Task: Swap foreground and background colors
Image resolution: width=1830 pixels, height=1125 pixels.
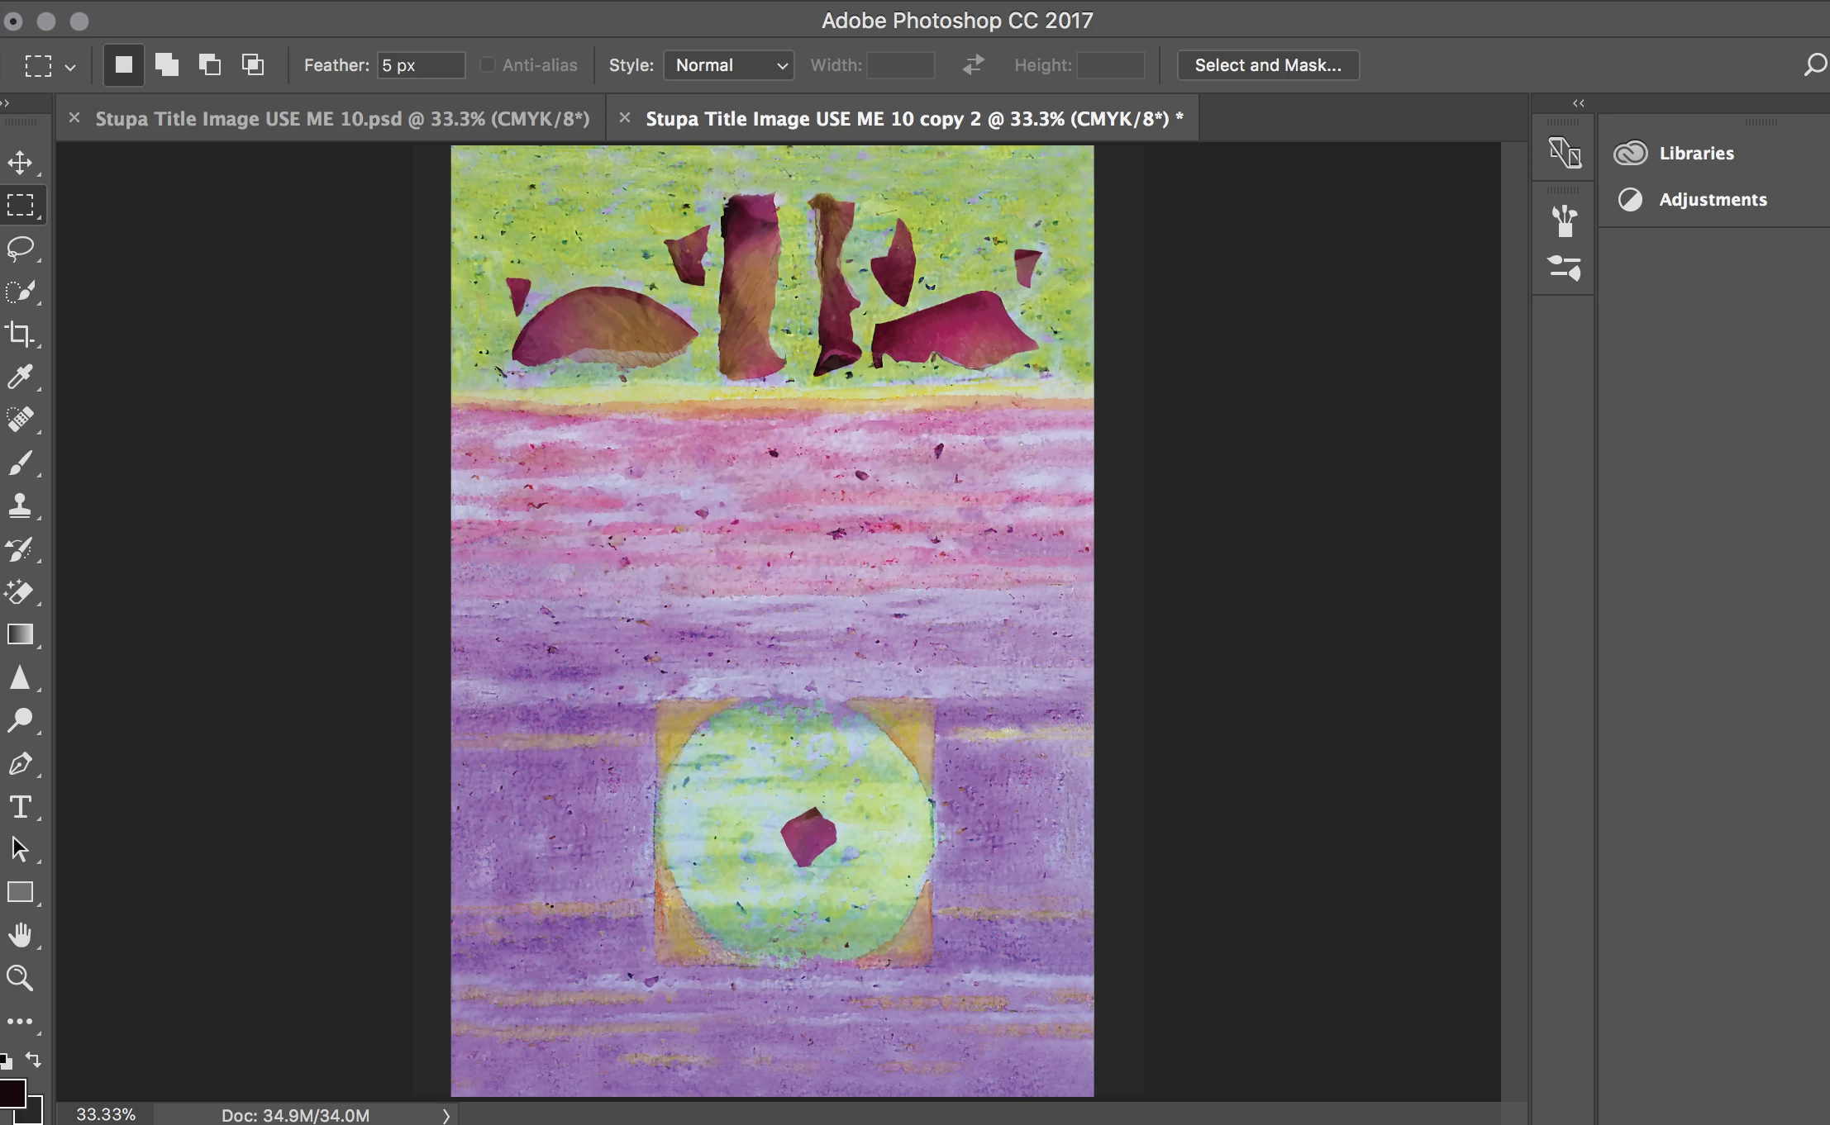Action: pyautogui.click(x=33, y=1059)
